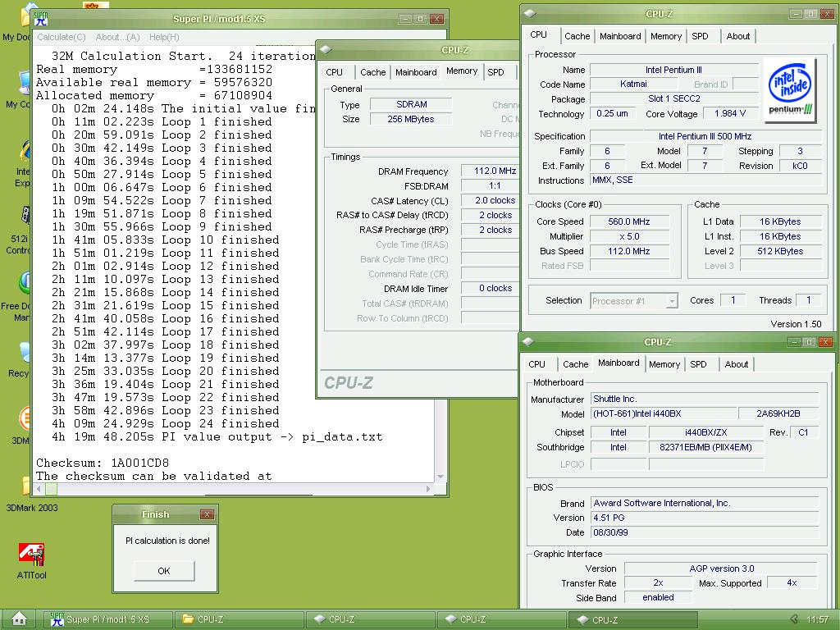Select the Memory tab in the middle CPU-Z window

tap(462, 71)
